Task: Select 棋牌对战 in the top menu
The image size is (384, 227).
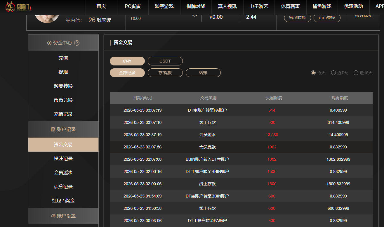Action: click(x=196, y=6)
